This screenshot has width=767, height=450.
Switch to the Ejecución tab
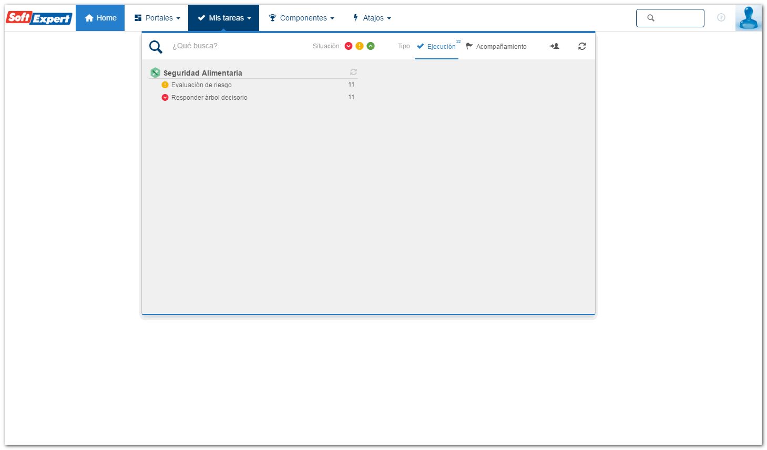[436, 46]
